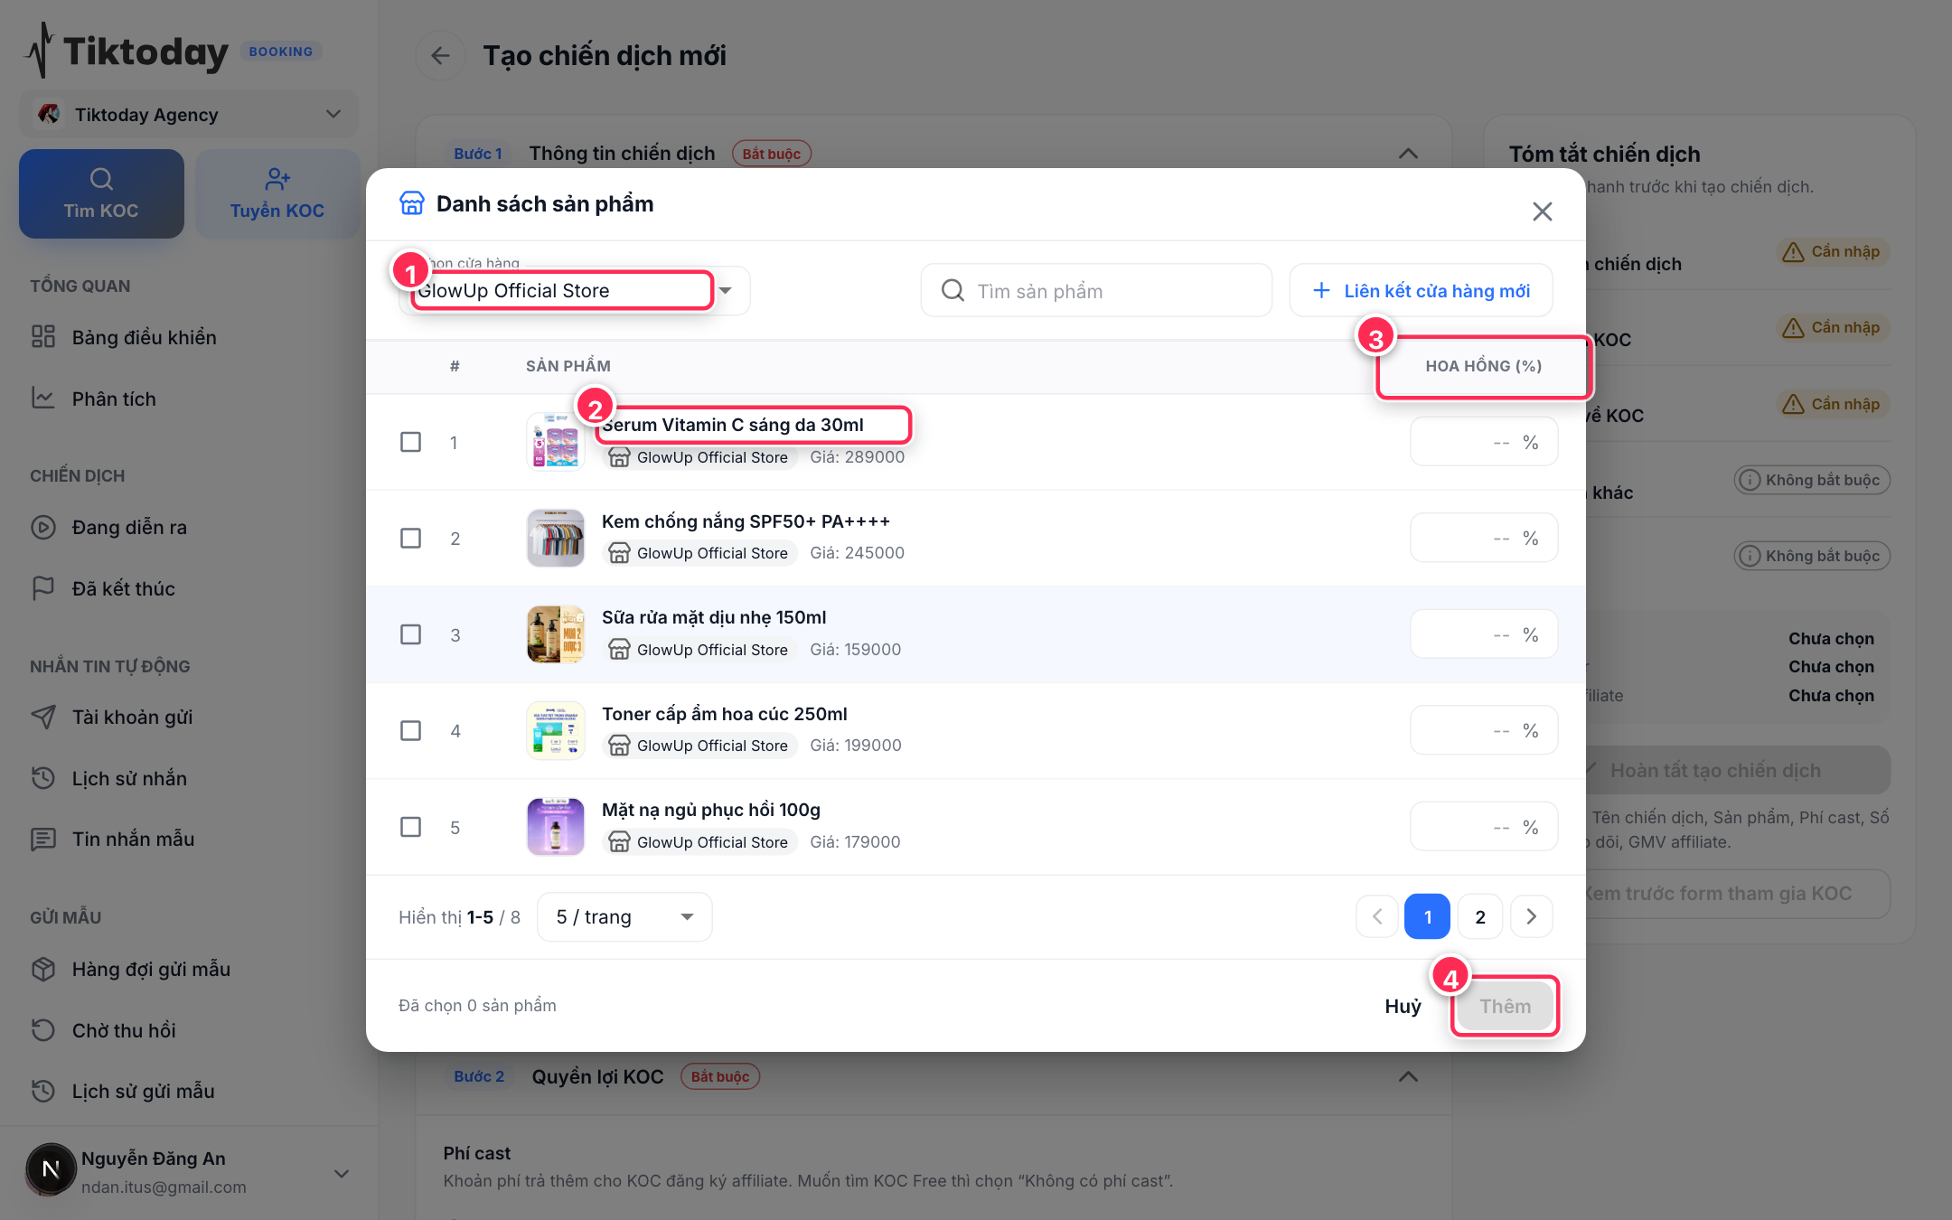
Task: Click commission field for Serum Vitamin C
Action: point(1483,442)
